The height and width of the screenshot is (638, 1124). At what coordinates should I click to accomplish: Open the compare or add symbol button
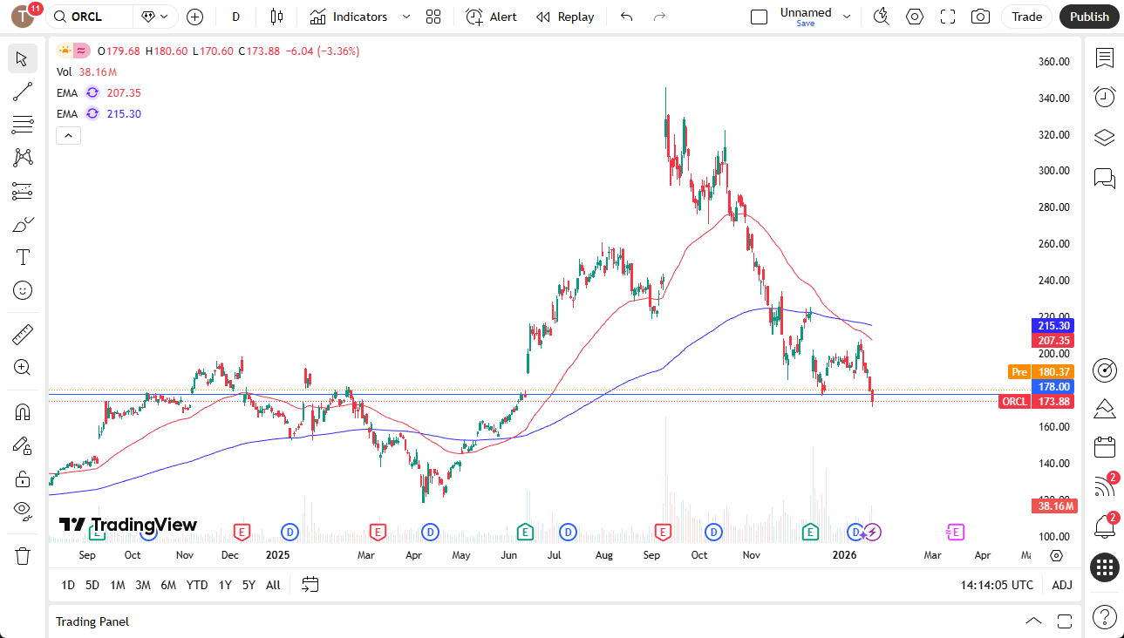[x=194, y=17]
